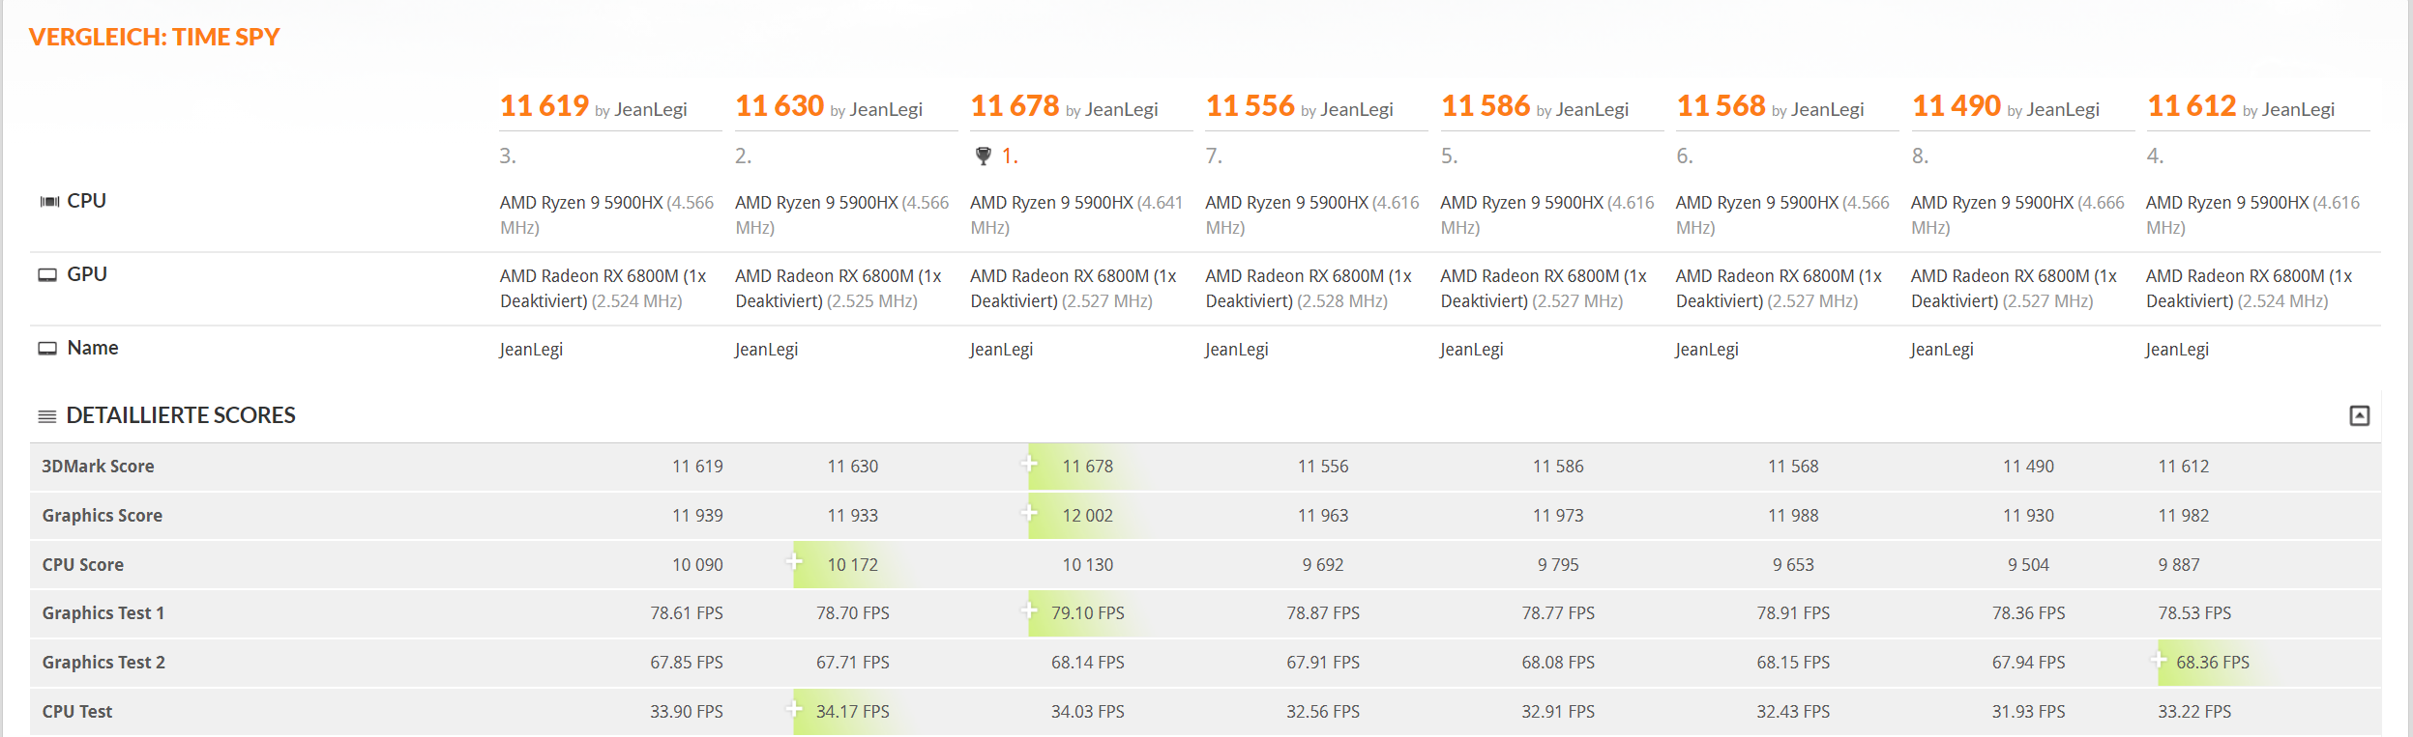The image size is (2413, 737).
Task: Click the Detaillierte Scores section title
Action: coord(181,415)
